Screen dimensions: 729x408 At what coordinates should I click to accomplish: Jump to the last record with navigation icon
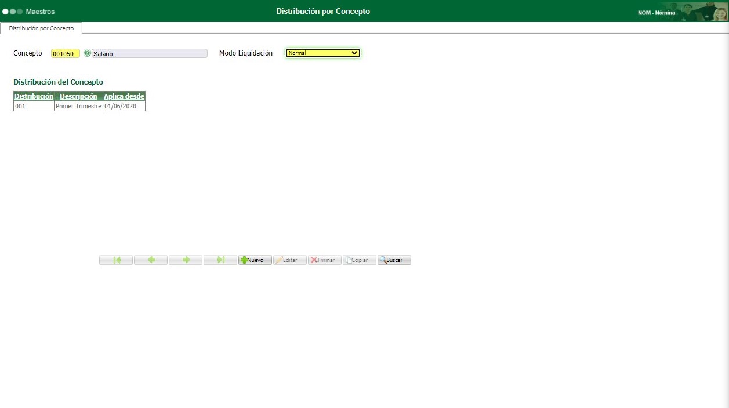tap(220, 260)
